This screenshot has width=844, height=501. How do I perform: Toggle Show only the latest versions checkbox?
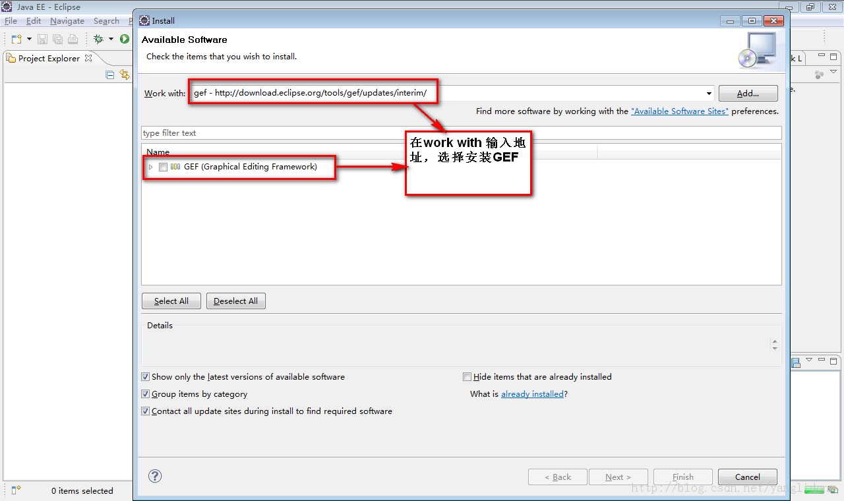point(146,377)
